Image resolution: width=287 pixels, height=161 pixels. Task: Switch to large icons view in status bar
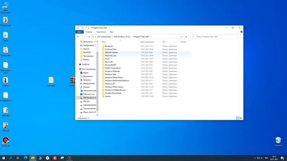241,118
